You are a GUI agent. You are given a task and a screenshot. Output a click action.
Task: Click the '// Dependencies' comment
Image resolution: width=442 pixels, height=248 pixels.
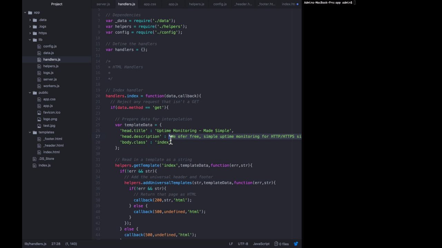(123, 15)
